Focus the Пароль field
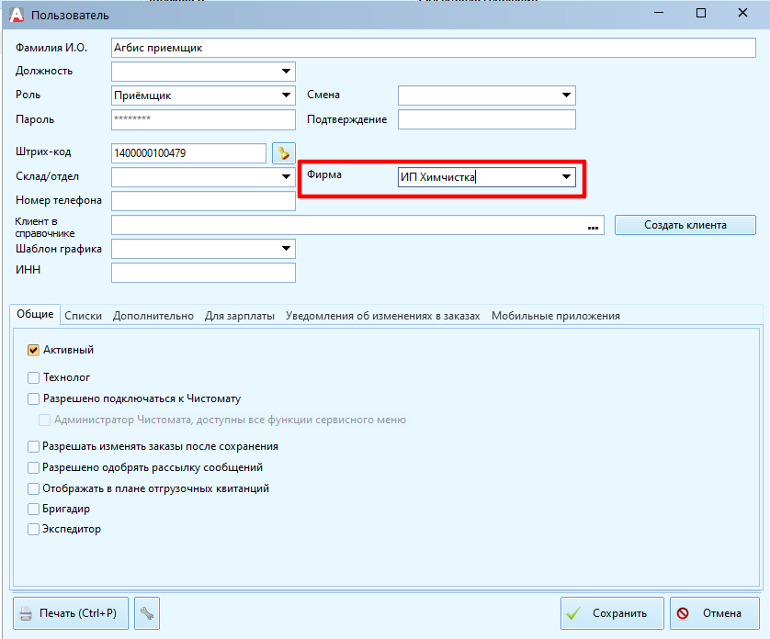The image size is (770, 639). pos(203,119)
